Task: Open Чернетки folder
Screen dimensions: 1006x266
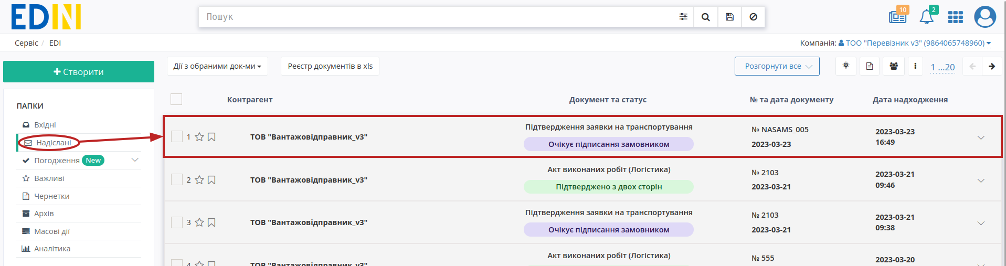Action: pos(52,196)
